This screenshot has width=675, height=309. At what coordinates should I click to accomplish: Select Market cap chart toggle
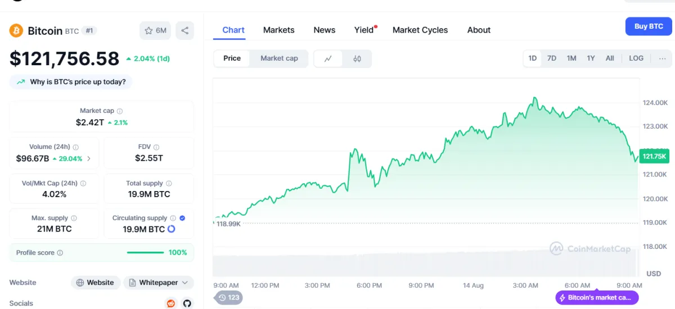click(279, 58)
